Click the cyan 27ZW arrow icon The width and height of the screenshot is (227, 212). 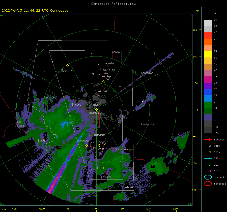pyautogui.click(x=208, y=159)
